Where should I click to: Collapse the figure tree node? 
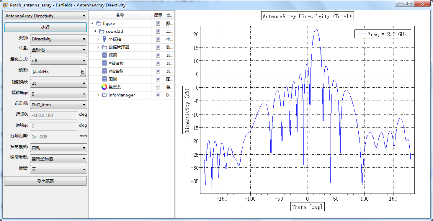tap(92, 24)
